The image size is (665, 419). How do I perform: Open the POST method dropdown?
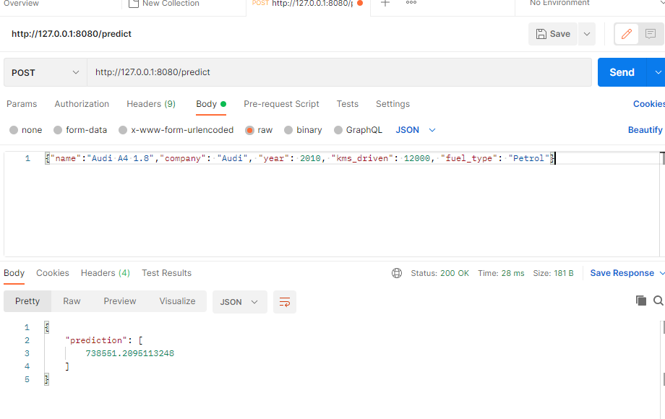pyautogui.click(x=45, y=72)
